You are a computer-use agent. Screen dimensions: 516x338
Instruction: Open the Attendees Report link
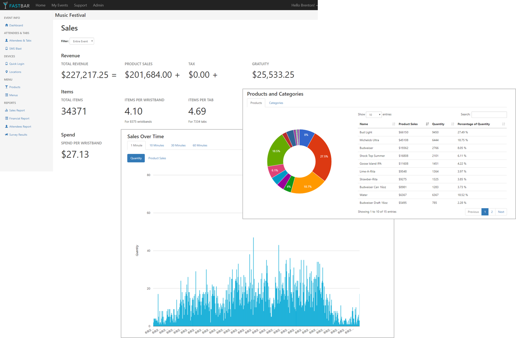click(20, 127)
